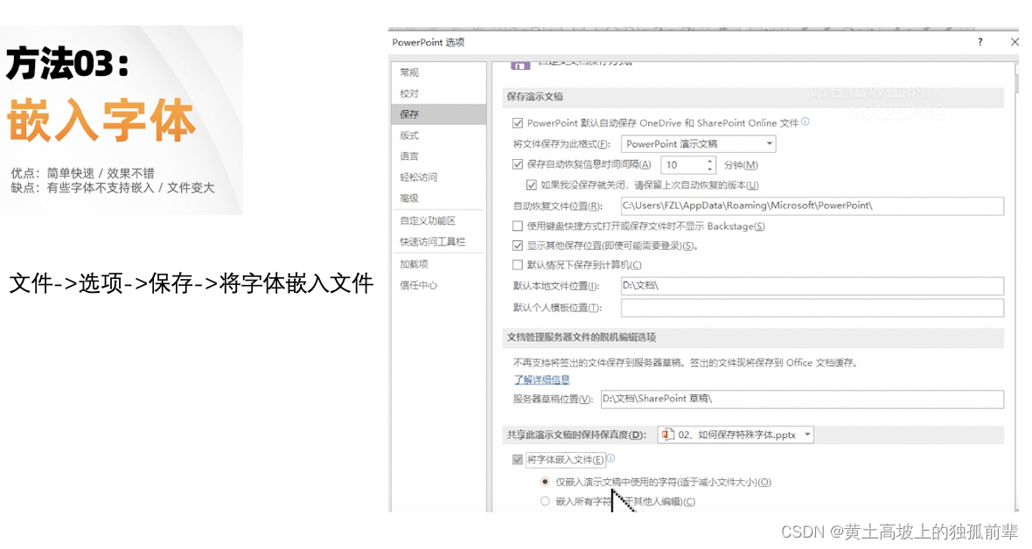
Task: Toggle autosave OneDrive and SharePoint Online checkbox
Action: click(x=518, y=123)
